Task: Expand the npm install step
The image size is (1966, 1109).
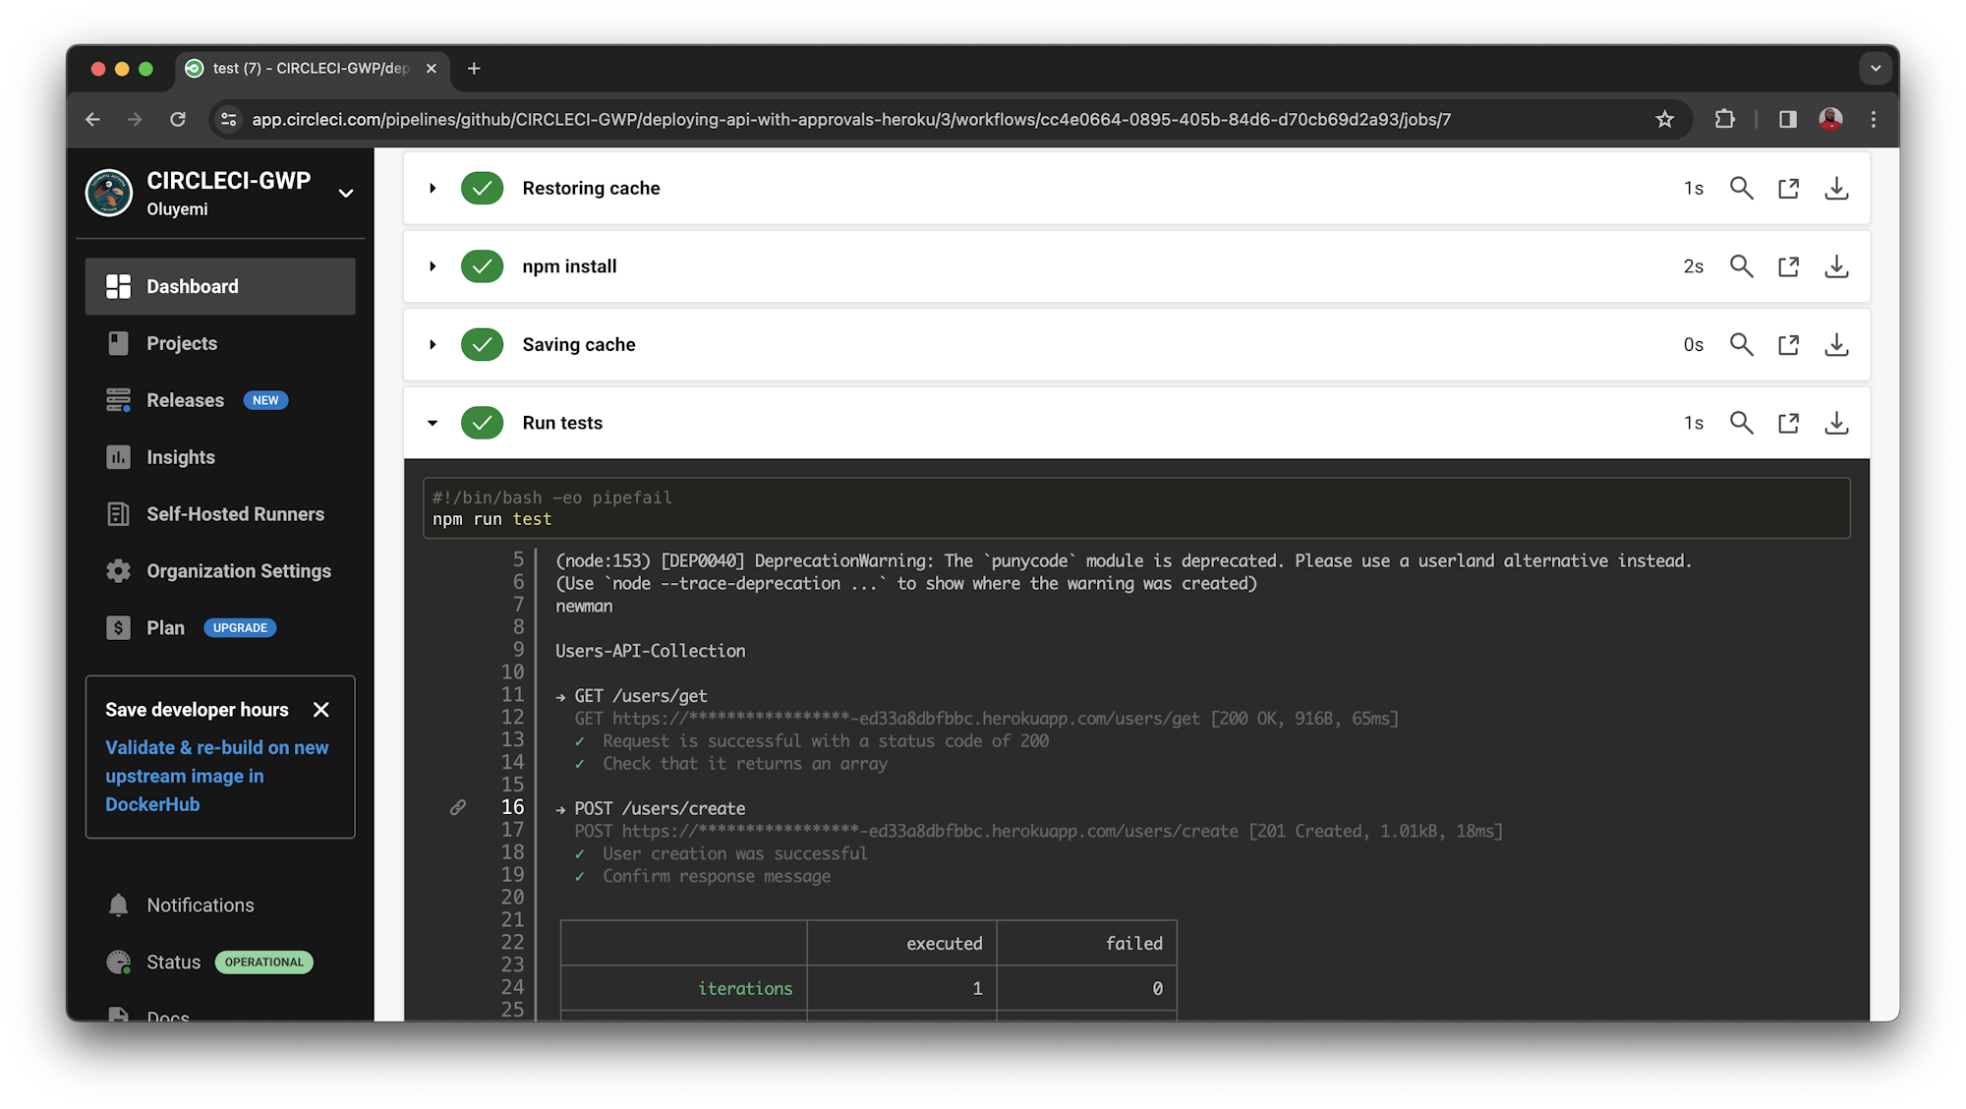Action: [433, 266]
